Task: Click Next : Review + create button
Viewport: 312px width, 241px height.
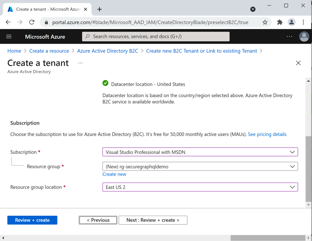Action: (153, 220)
